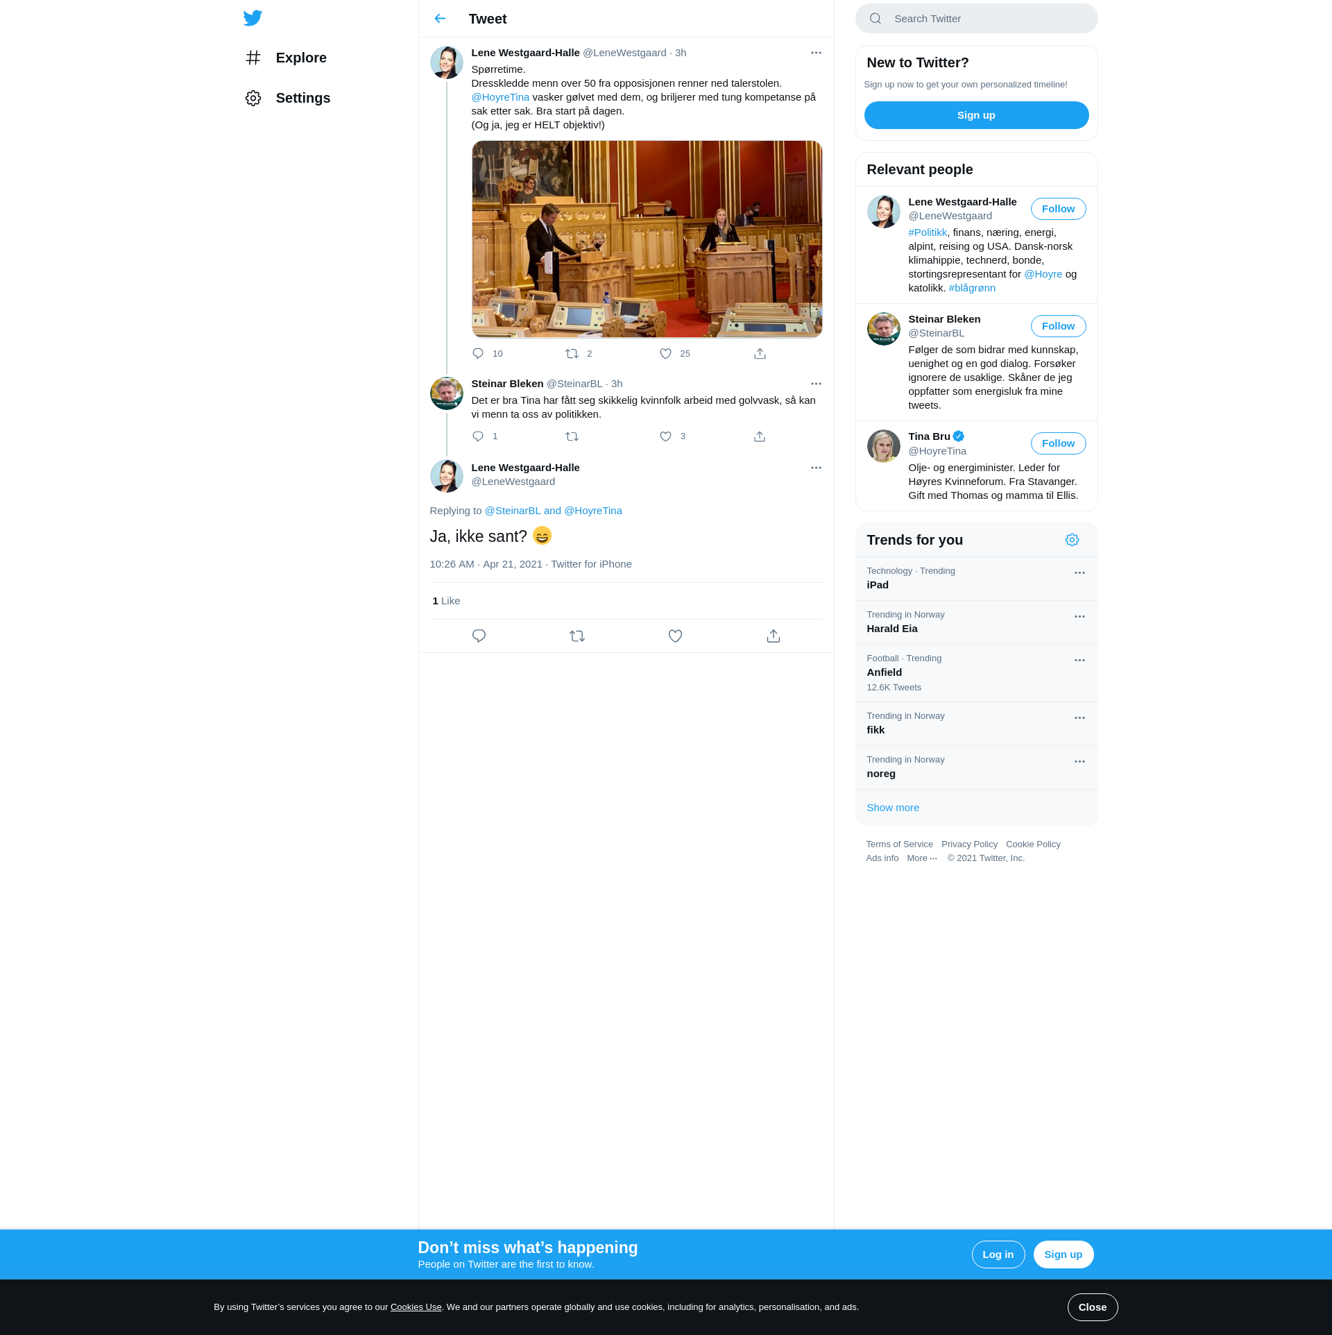
Task: Retweet the tweet showing 2 retweets
Action: pyautogui.click(x=572, y=354)
